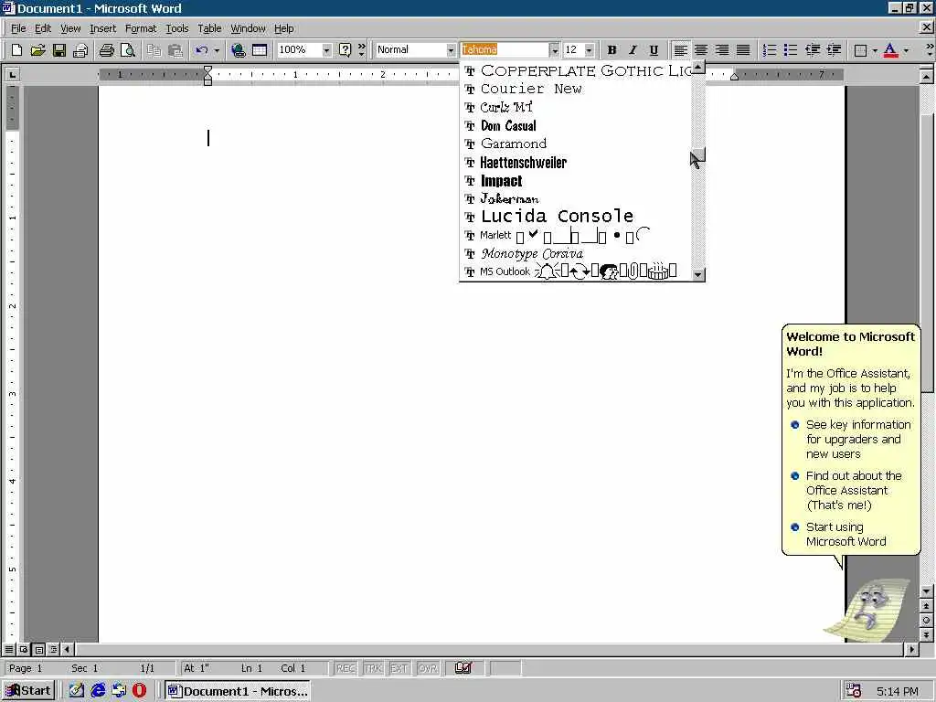Open the File menu
Screen dimensions: 936x702
pyautogui.click(x=18, y=28)
